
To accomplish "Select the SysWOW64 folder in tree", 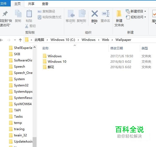I will coord(23,104).
